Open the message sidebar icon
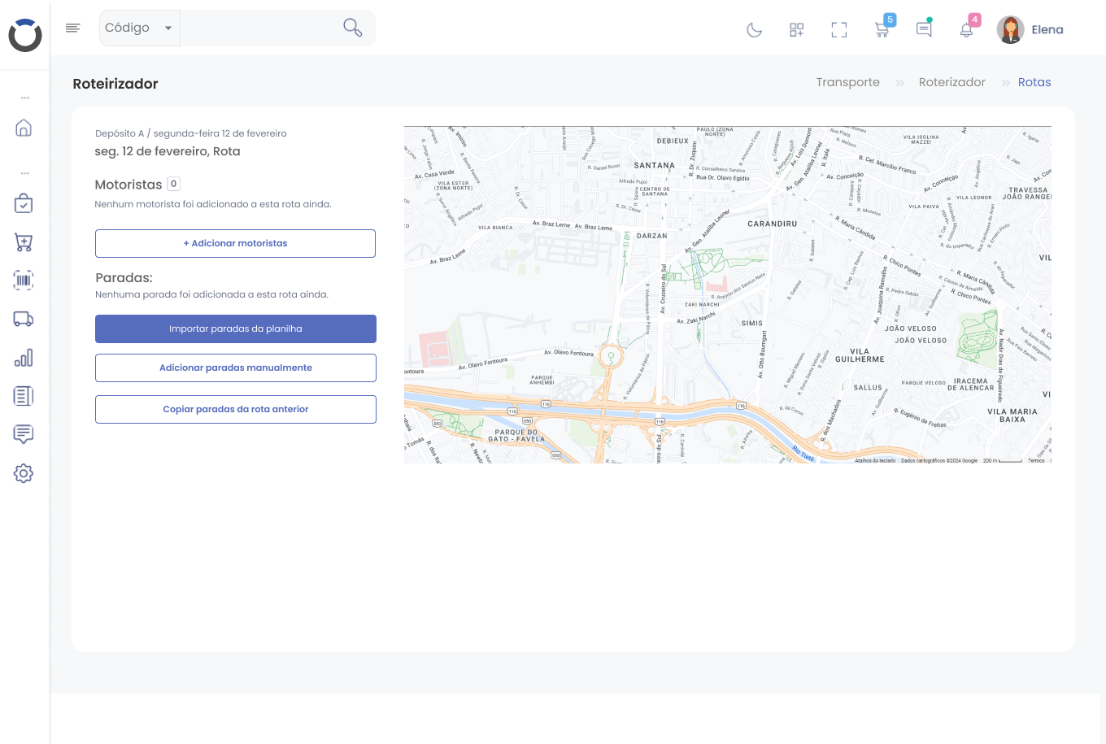 [24, 434]
